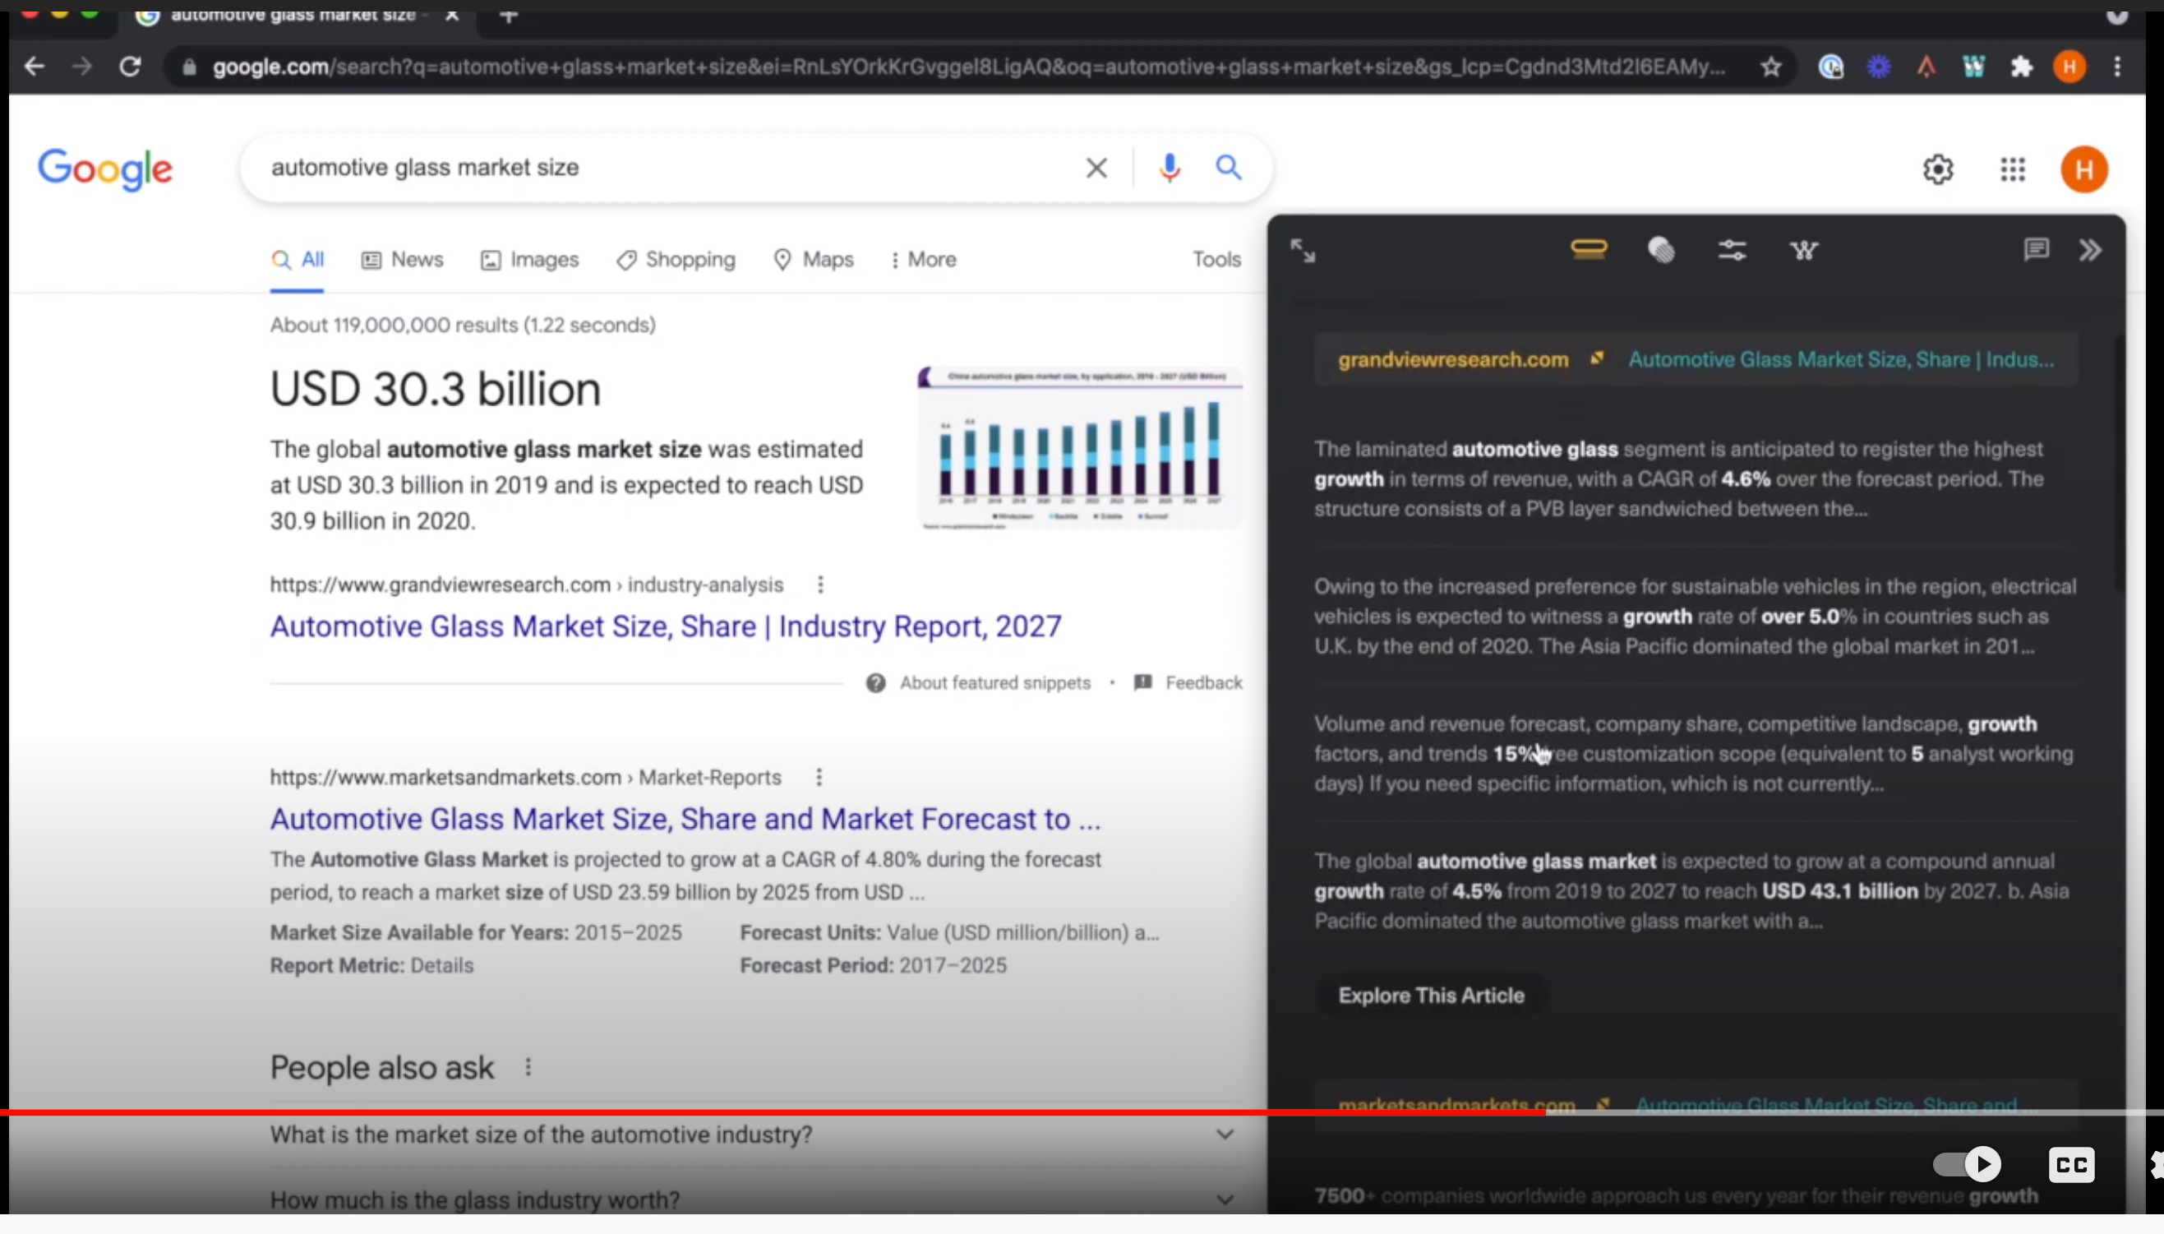Viewport: 2164px width, 1234px height.
Task: Toggle closed captions CC button
Action: [x=2072, y=1164]
